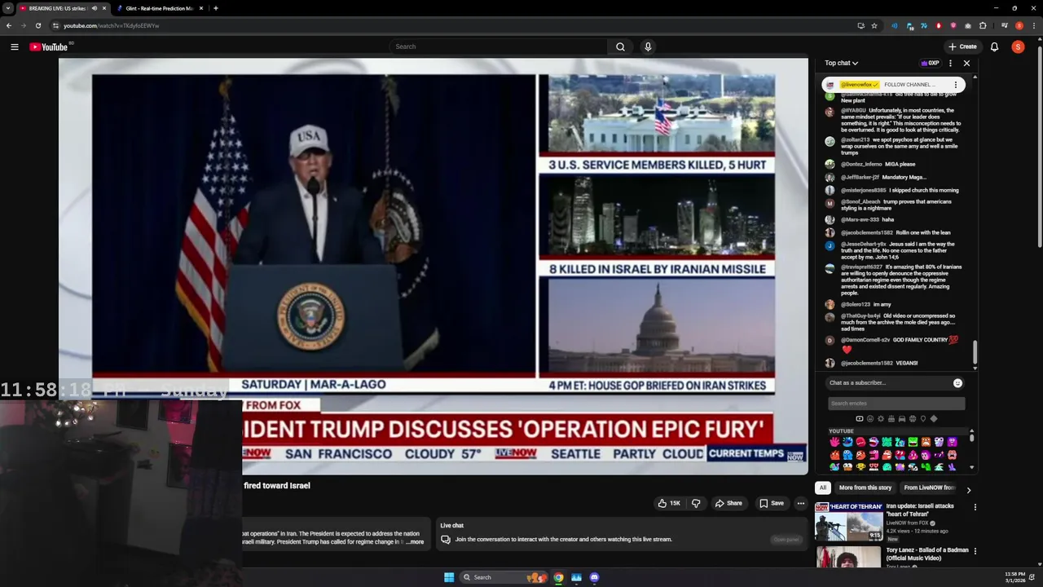This screenshot has height=587, width=1043.
Task: Select the smiley face emote category
Action: pyautogui.click(x=870, y=419)
